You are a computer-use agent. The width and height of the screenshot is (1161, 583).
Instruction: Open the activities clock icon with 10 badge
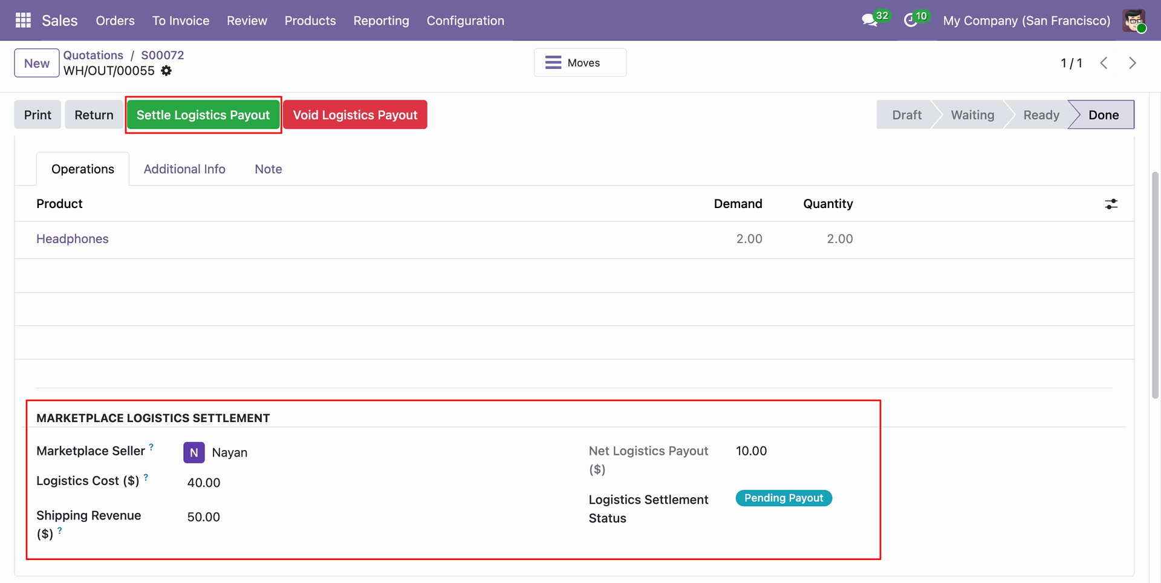click(915, 19)
